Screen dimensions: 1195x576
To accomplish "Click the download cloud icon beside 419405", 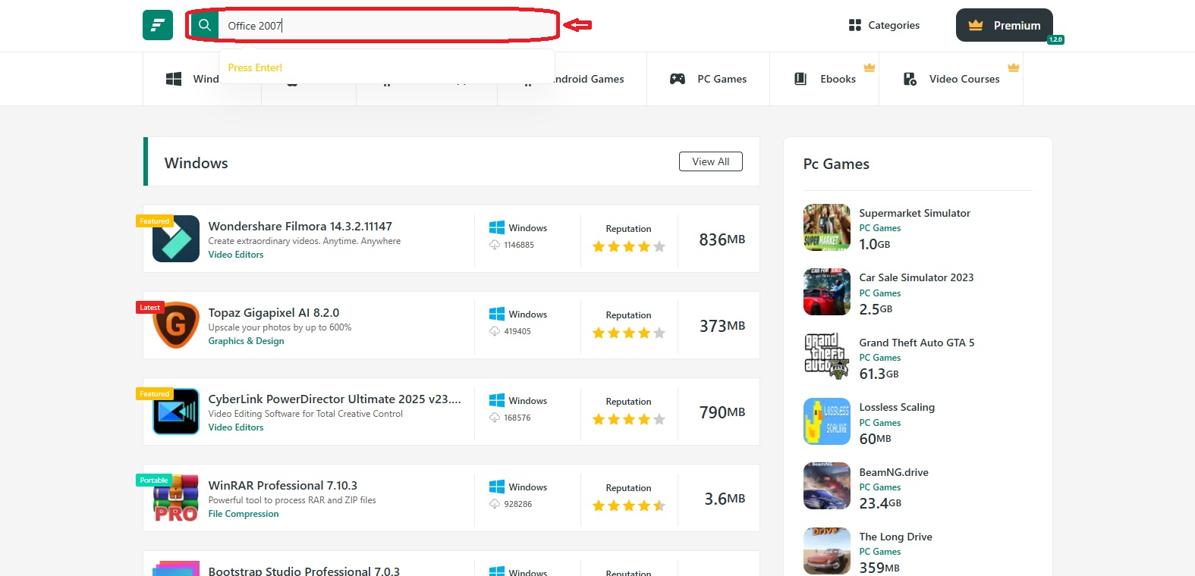I will pyautogui.click(x=495, y=331).
